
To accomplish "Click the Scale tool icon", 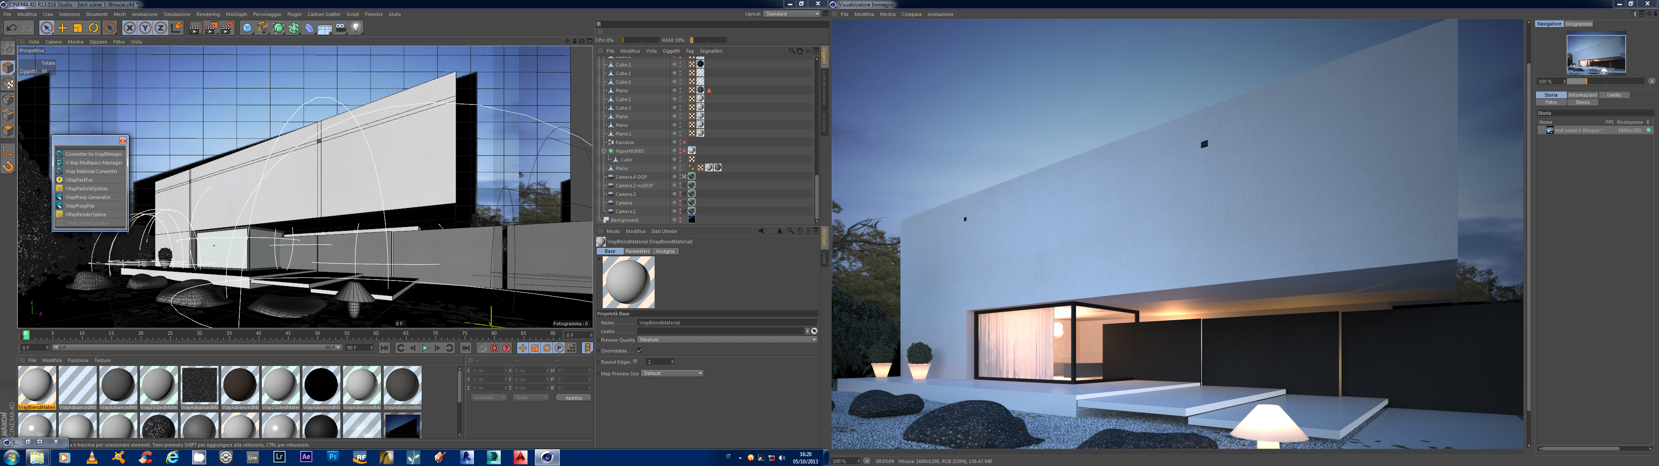I will 78,28.
